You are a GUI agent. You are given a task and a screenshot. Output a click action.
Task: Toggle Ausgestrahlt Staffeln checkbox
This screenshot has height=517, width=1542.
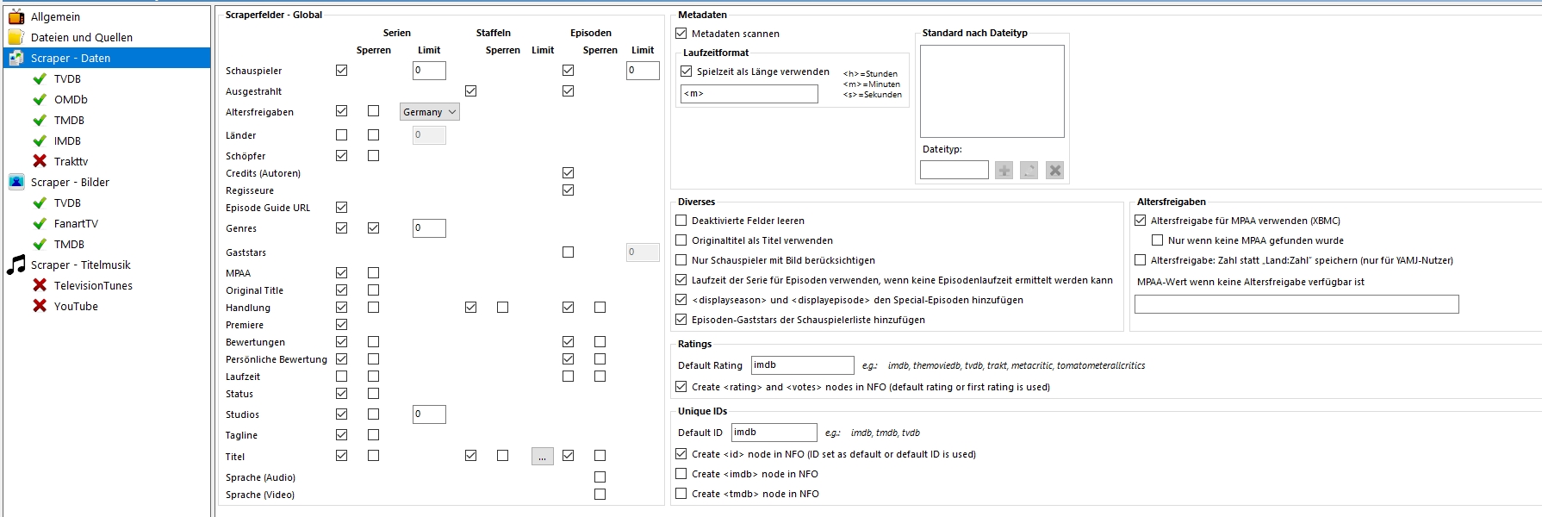[471, 91]
